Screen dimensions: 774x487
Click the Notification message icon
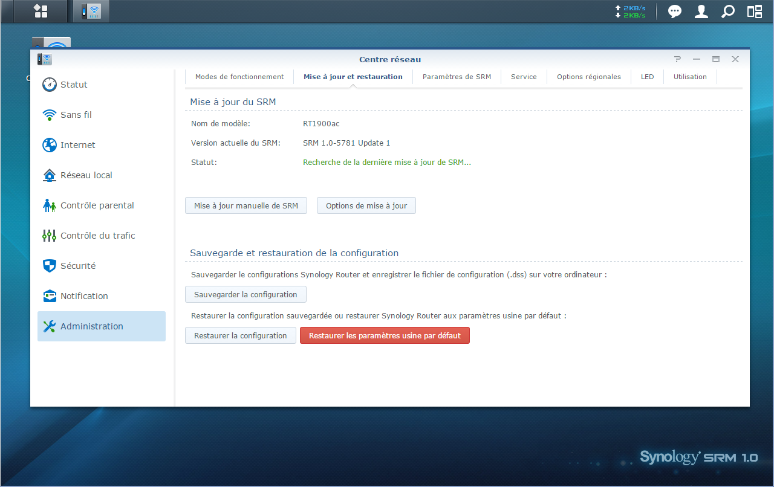point(50,296)
